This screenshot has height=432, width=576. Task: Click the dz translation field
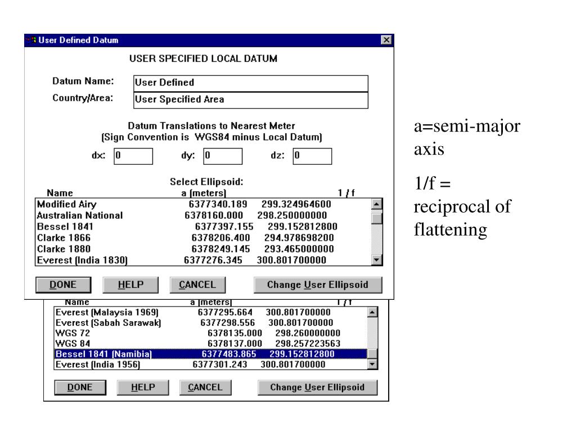312,156
